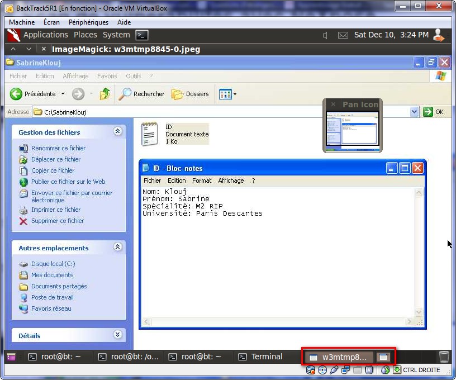
Task: Click the Notepad vertical scrollbar down arrow
Action: click(419, 312)
